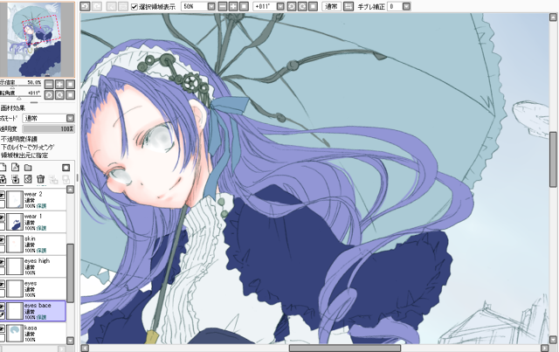This screenshot has width=559, height=352.
Task: Click the navigator rotation angle slider
Action: click(x=21, y=98)
